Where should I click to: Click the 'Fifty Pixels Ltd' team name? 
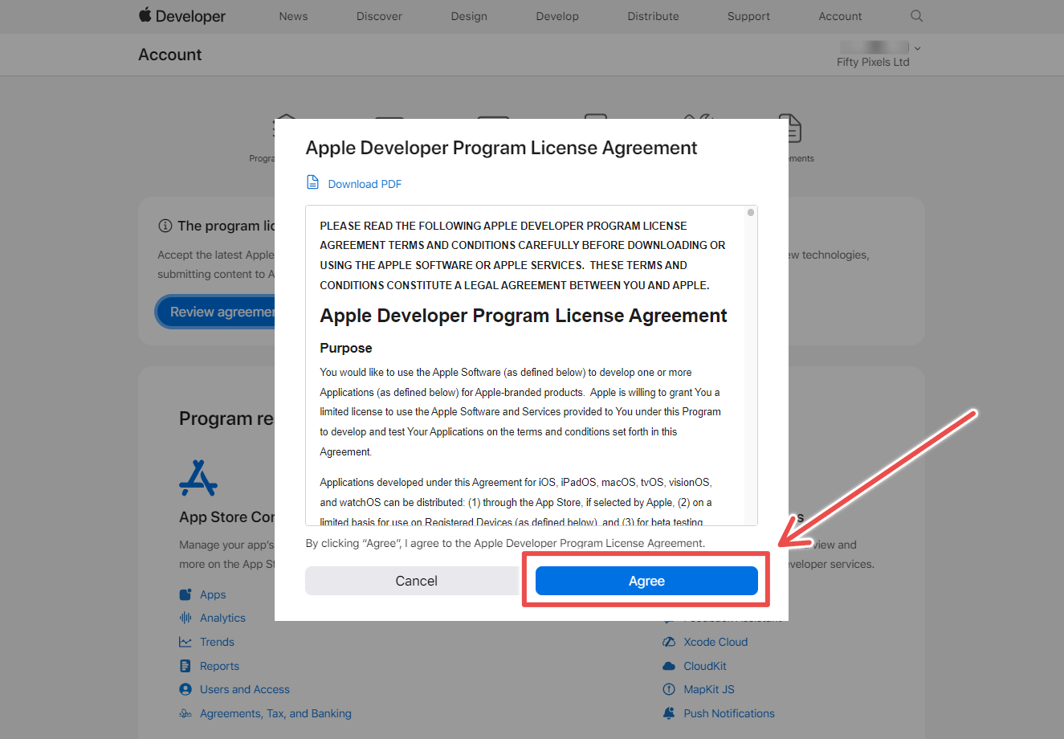click(873, 62)
